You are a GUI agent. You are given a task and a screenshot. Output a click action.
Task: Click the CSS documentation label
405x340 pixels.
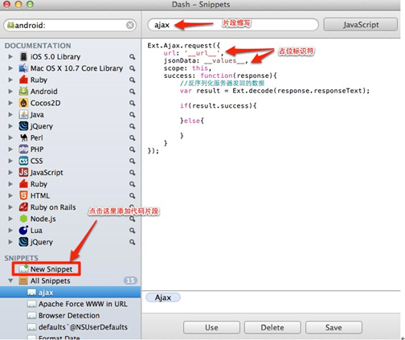click(36, 161)
